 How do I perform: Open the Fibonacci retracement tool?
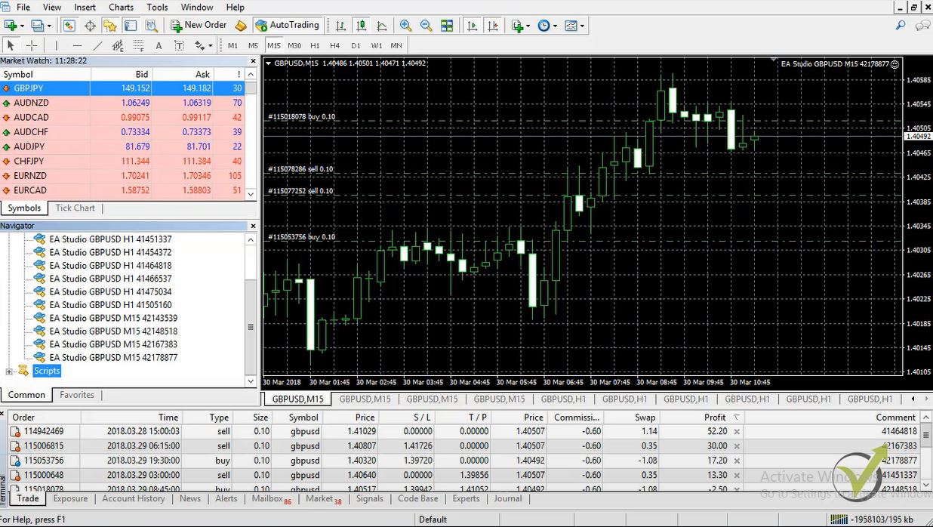coord(138,45)
